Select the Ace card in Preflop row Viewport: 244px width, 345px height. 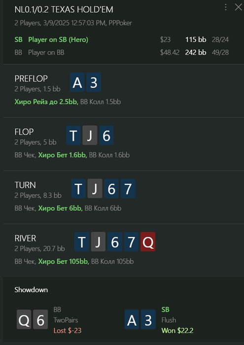pyautogui.click(x=77, y=82)
